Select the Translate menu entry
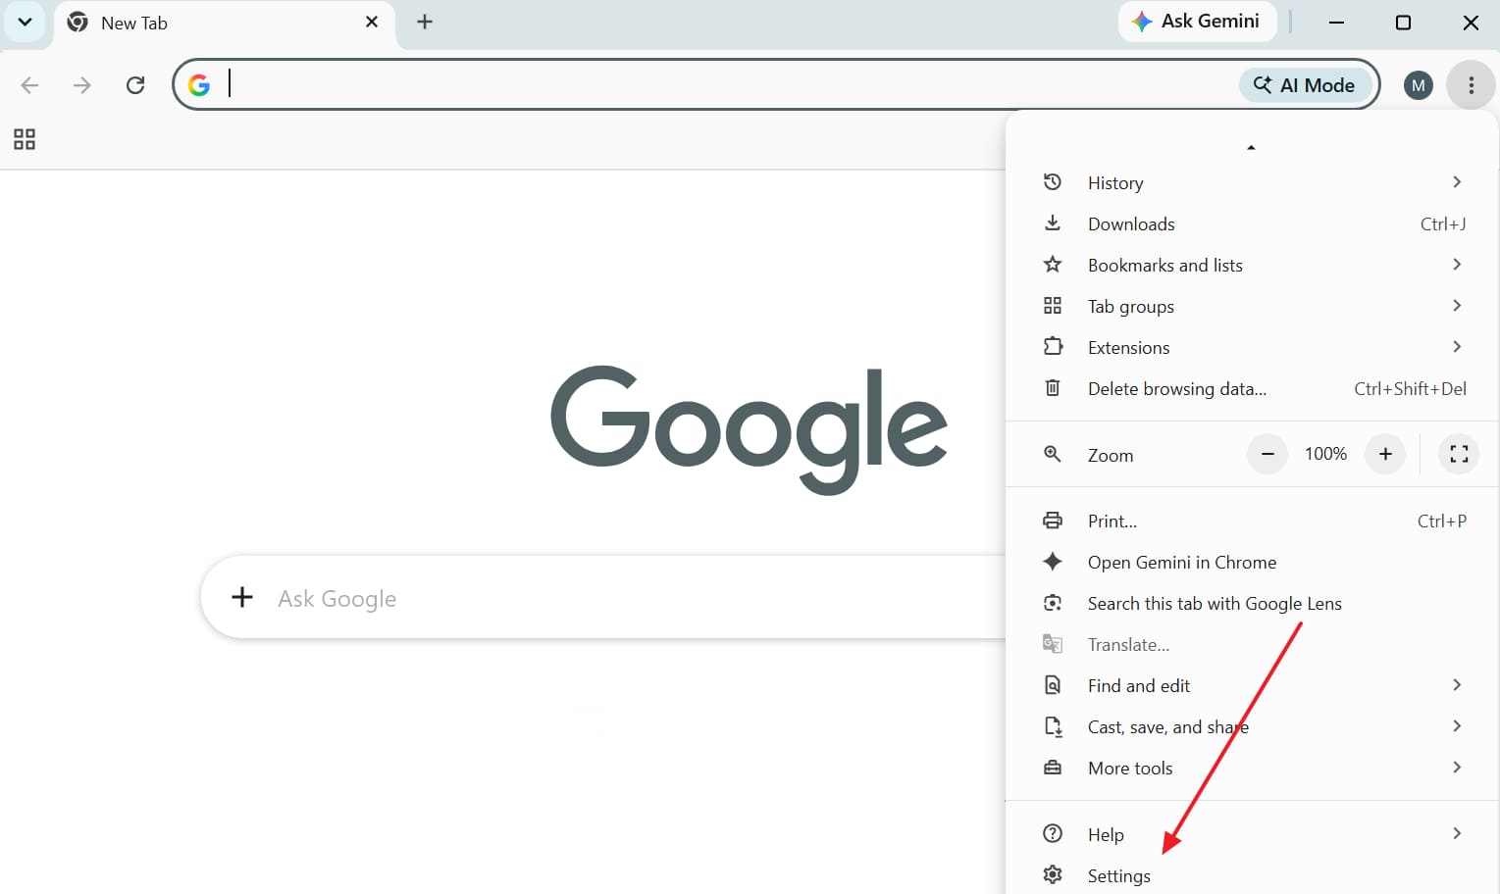This screenshot has height=894, width=1500. (x=1253, y=644)
